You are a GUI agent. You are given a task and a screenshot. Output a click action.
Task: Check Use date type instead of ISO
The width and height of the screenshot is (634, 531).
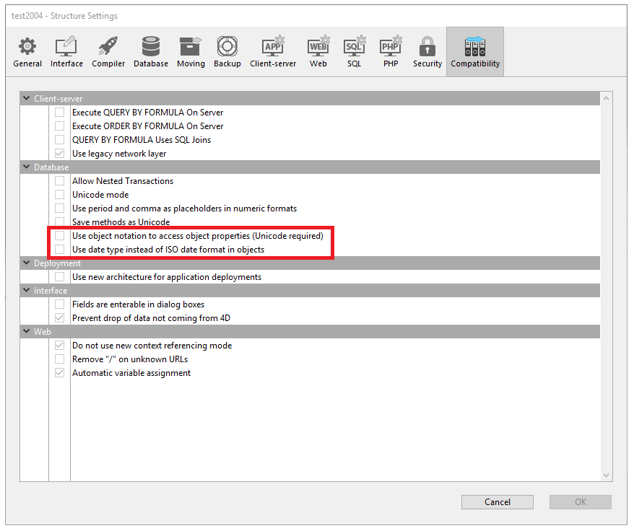coord(59,250)
